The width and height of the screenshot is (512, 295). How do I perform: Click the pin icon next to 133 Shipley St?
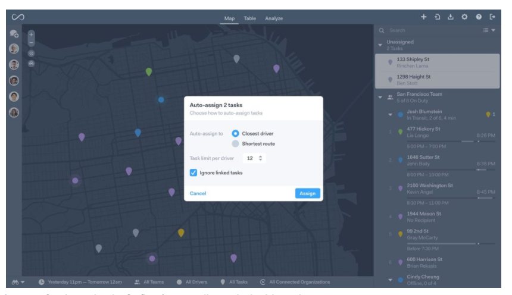coord(390,62)
